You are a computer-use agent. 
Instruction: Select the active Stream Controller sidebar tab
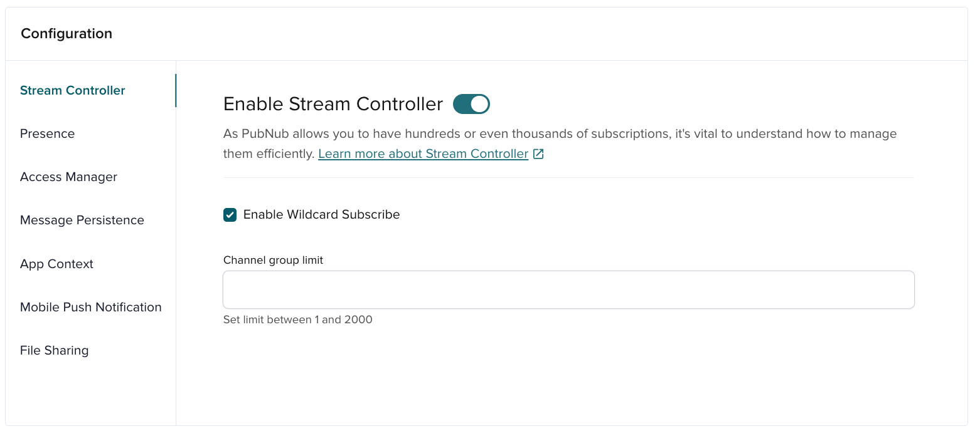click(72, 90)
